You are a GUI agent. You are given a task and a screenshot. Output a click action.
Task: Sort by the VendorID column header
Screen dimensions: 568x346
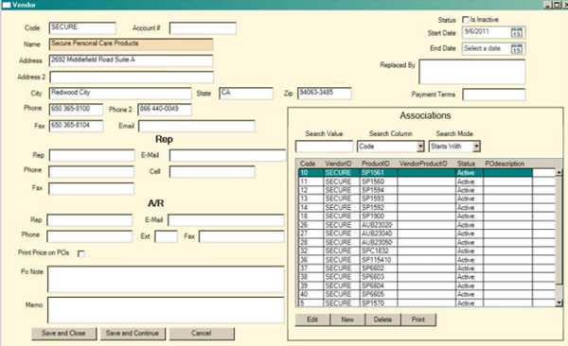point(338,164)
